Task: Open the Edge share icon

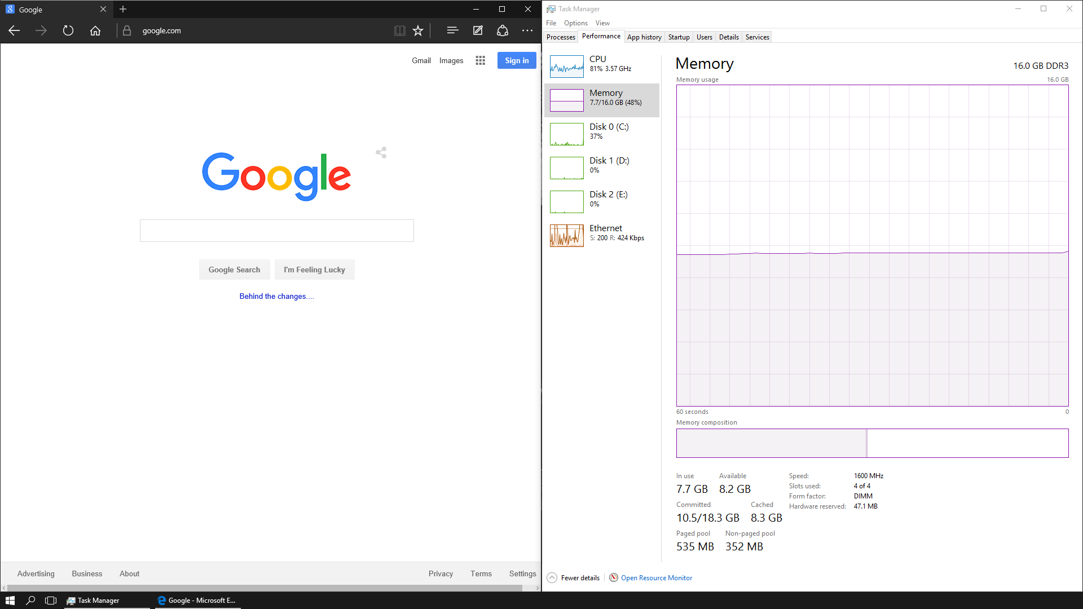Action: pyautogui.click(x=503, y=30)
